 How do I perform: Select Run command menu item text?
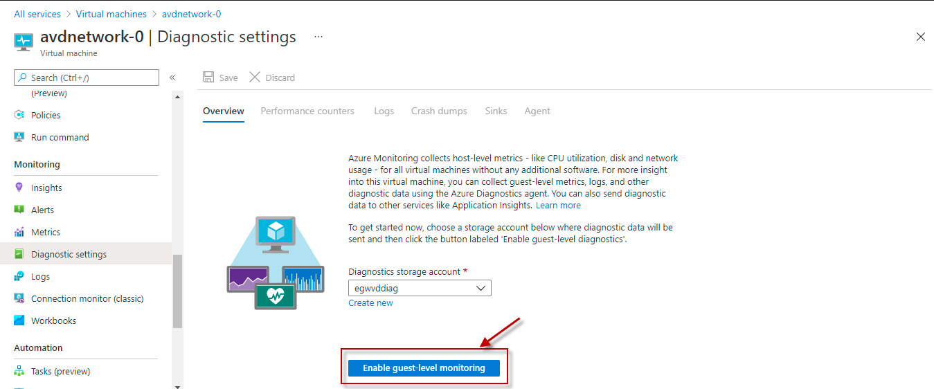(x=60, y=137)
